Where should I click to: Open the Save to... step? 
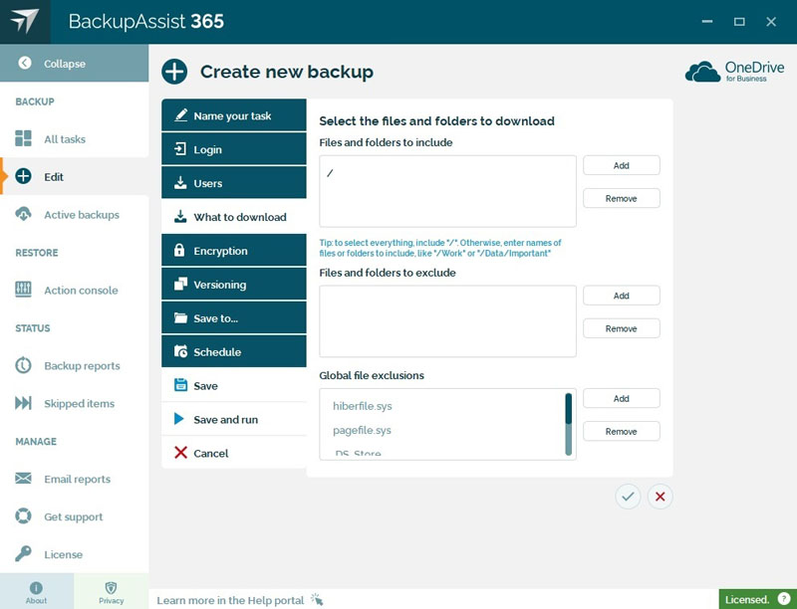point(234,317)
